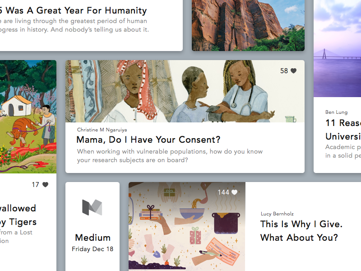Like the article with 17 hearts

(x=45, y=185)
